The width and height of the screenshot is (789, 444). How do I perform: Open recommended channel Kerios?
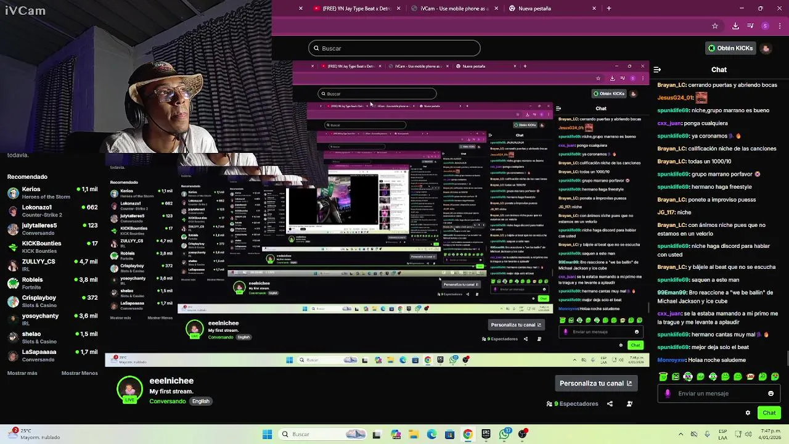52,192
